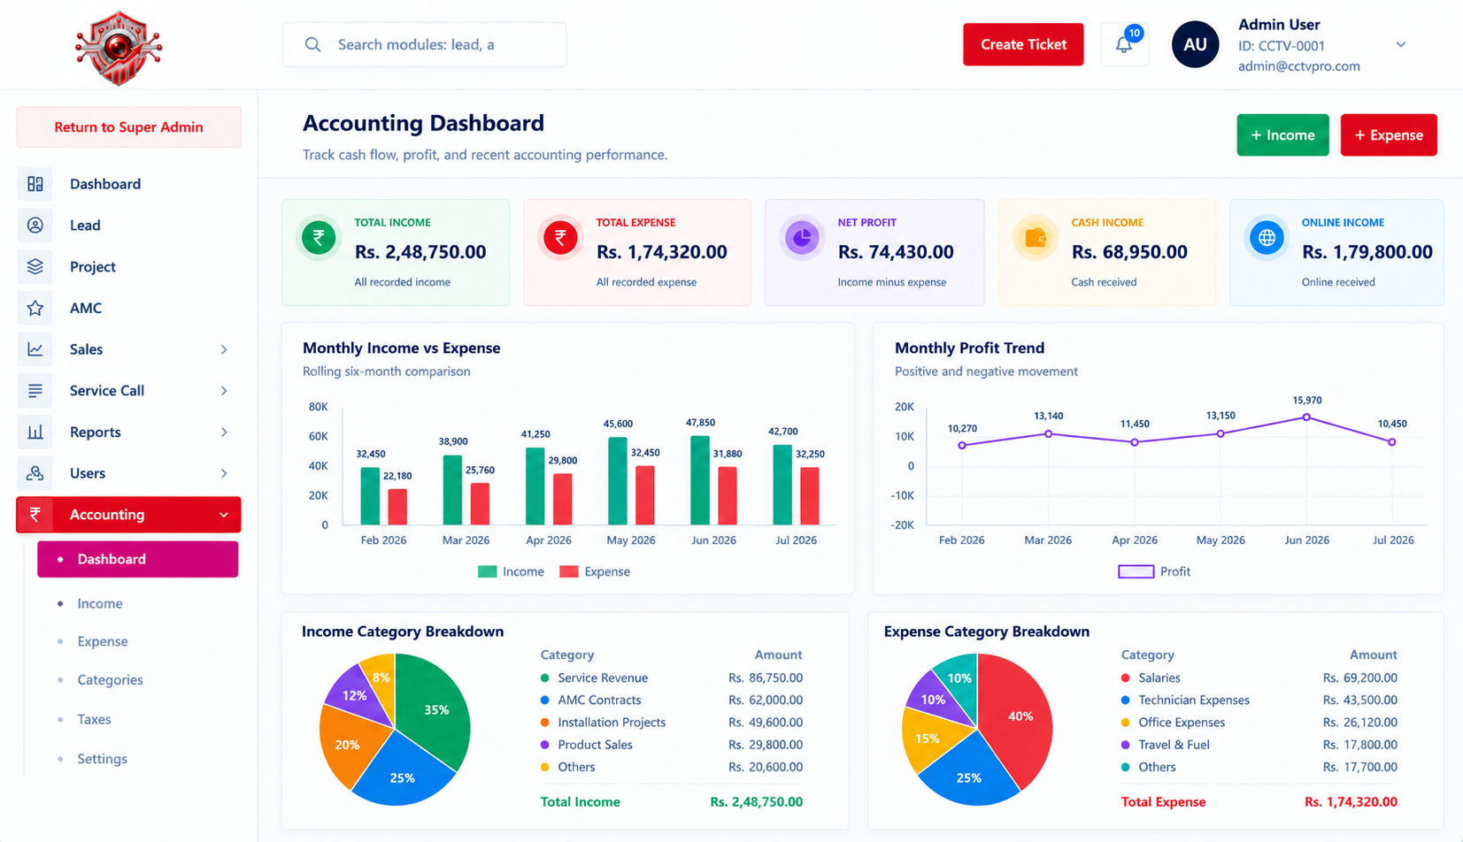Click the Cash Income wallet icon
The image size is (1463, 842).
[1036, 237]
